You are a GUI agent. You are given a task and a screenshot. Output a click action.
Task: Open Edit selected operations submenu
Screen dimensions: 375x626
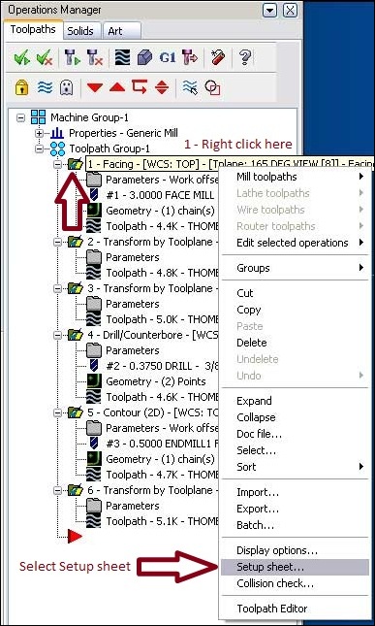pos(295,243)
